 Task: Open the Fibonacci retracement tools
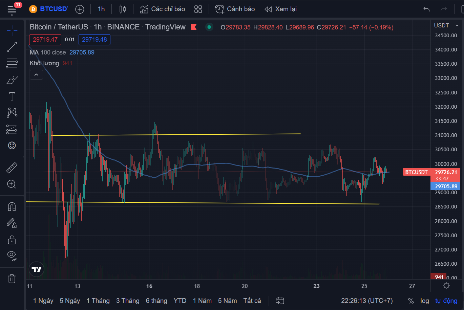point(12,63)
